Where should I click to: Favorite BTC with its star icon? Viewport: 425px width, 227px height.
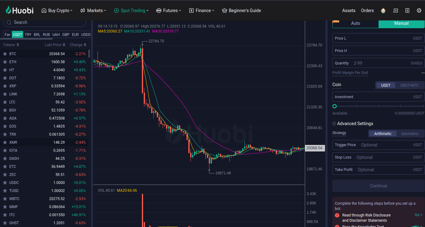[x=5, y=54]
